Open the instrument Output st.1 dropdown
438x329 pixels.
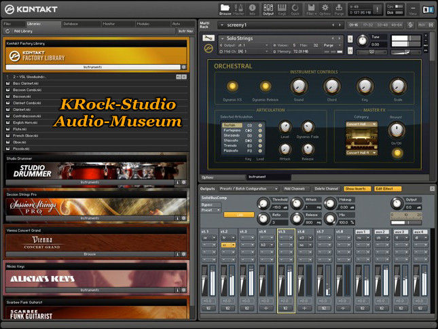244,46
